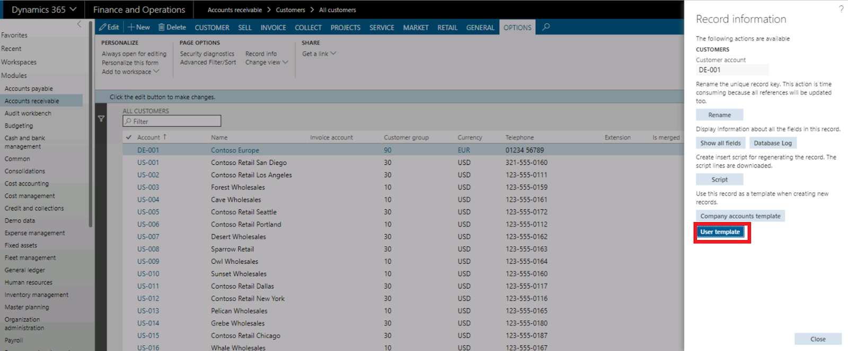Select the OPTIONS tab
This screenshot has width=848, height=351.
pos(517,27)
